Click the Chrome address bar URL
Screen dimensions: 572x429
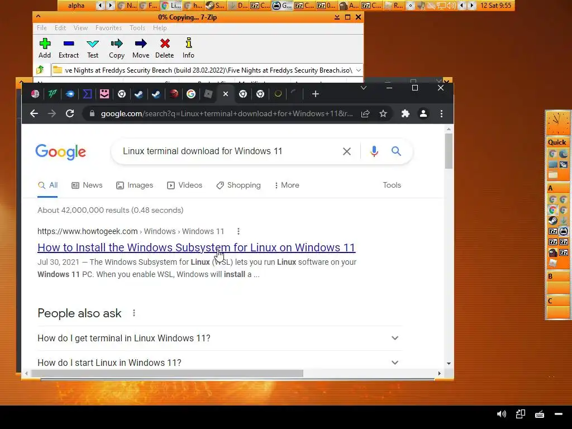227,114
